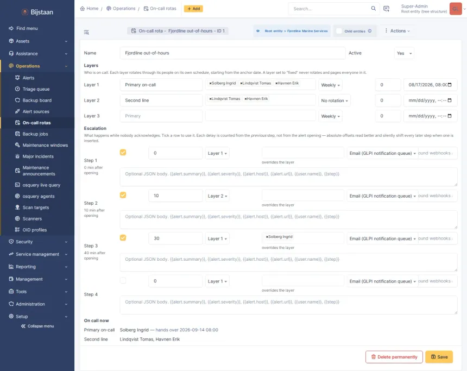Collapse the sidebar menu

37,326
